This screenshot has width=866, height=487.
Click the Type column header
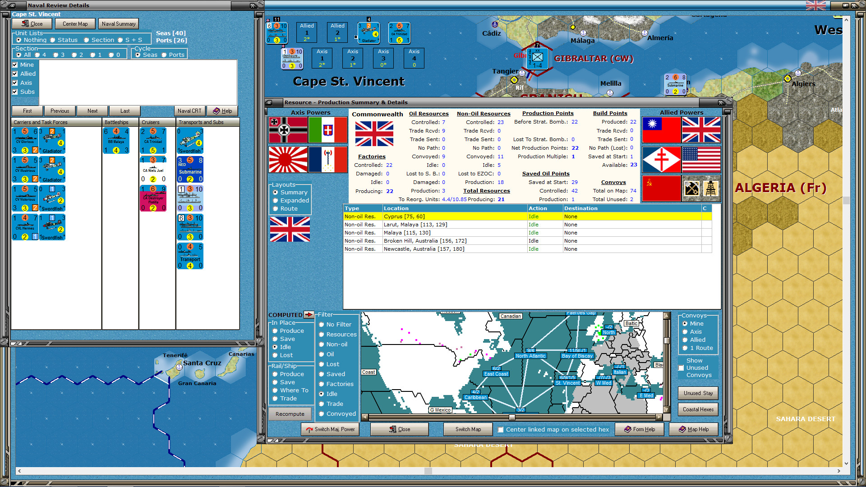coord(363,208)
